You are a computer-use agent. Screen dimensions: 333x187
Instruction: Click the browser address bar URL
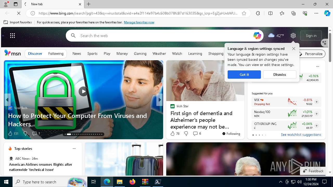pos(138,13)
